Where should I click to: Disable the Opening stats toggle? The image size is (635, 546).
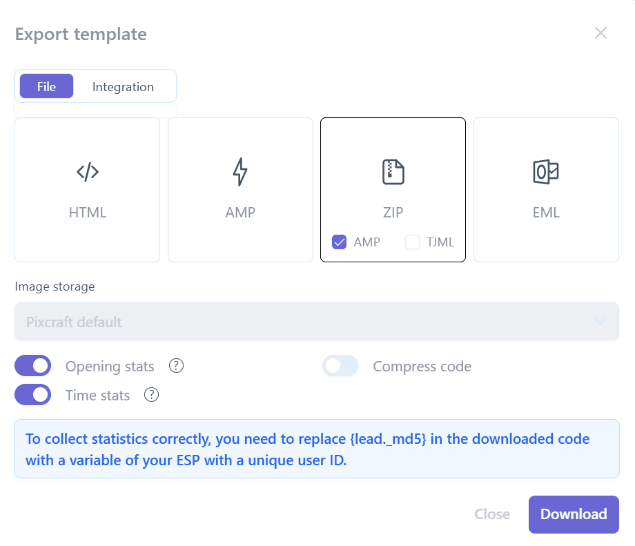tap(33, 366)
